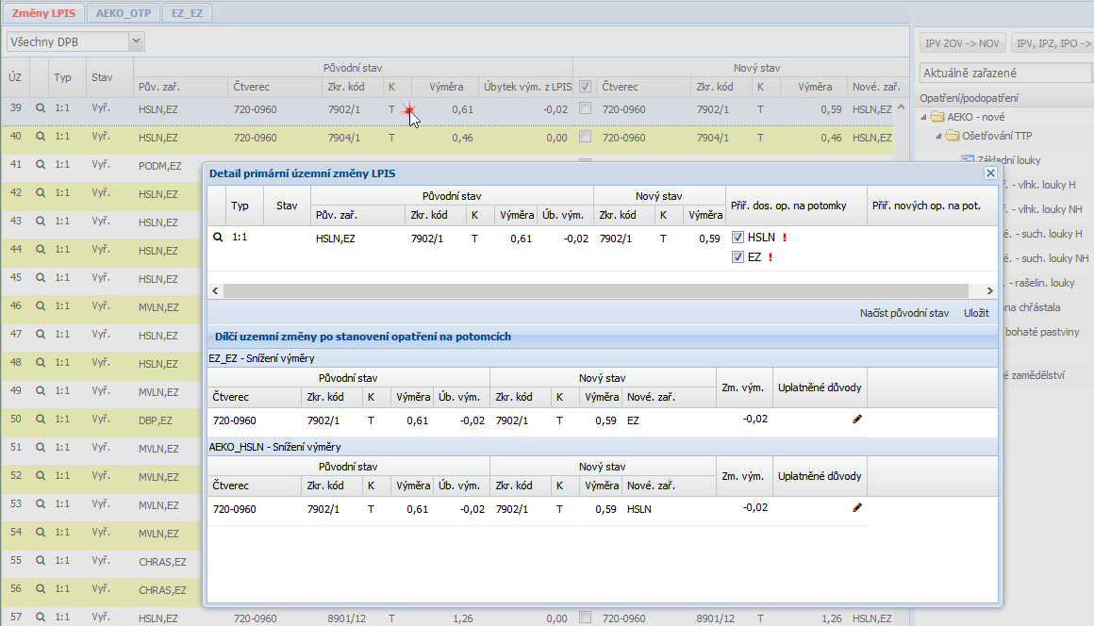
Task: Click the Uložit button
Action: pyautogui.click(x=977, y=313)
